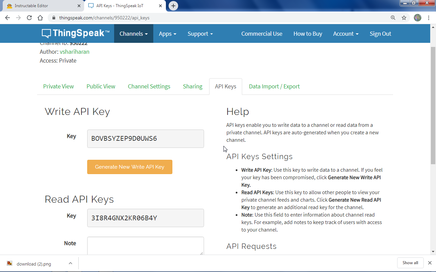Switch to the Private View tab
The height and width of the screenshot is (272, 436).
tap(59, 86)
